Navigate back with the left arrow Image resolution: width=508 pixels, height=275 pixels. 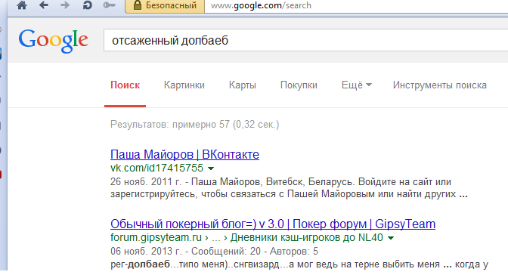pos(43,5)
